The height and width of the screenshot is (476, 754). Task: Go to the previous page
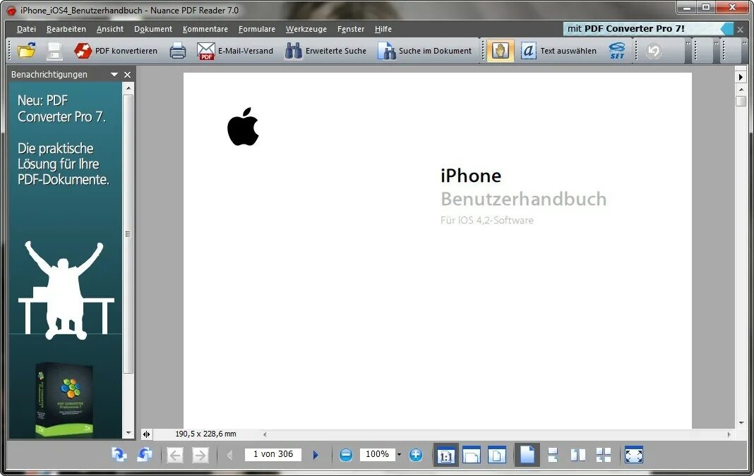tap(230, 454)
